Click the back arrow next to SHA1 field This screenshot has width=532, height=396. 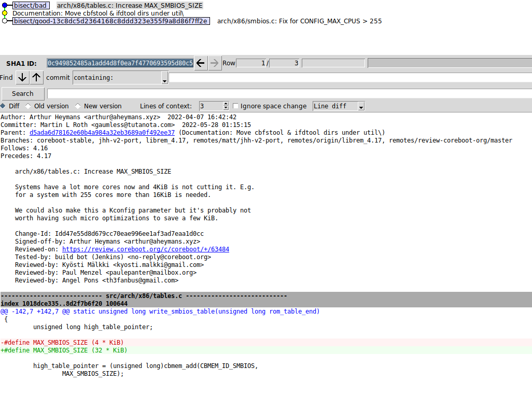201,63
